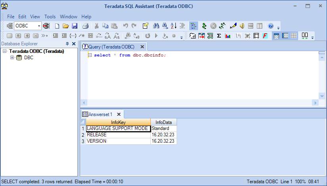Viewport: 327px width, 186px height.
Task: Click the A to B Replace icon
Action: coord(137,36)
